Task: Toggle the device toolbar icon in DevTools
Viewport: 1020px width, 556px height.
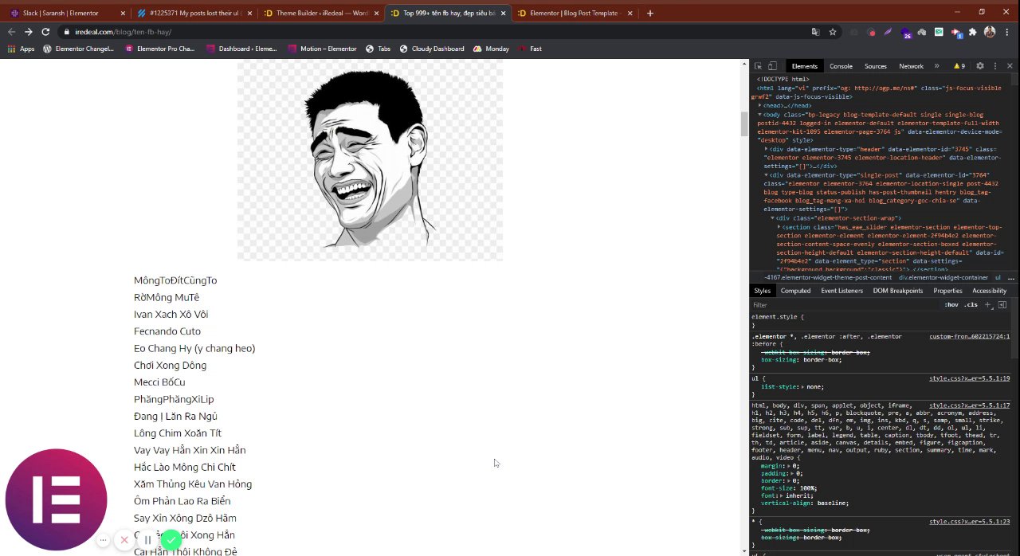Action: [x=774, y=66]
